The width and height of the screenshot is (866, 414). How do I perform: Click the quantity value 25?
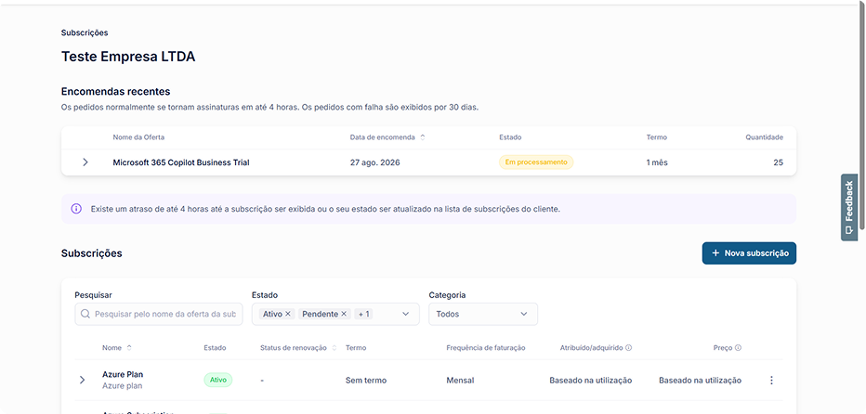click(x=778, y=162)
